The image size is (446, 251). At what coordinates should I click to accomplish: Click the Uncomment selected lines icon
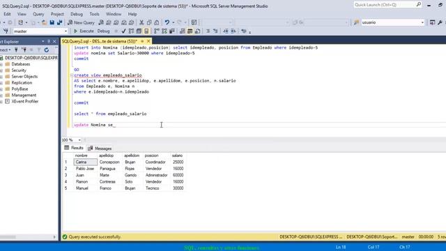[x=215, y=31]
